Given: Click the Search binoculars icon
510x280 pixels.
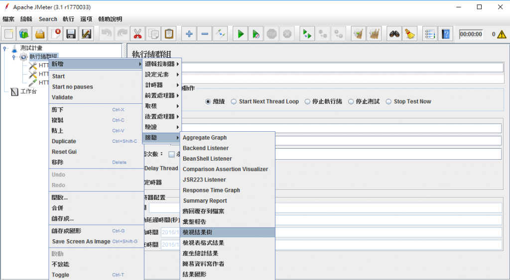Looking at the screenshot, I should [394, 34].
